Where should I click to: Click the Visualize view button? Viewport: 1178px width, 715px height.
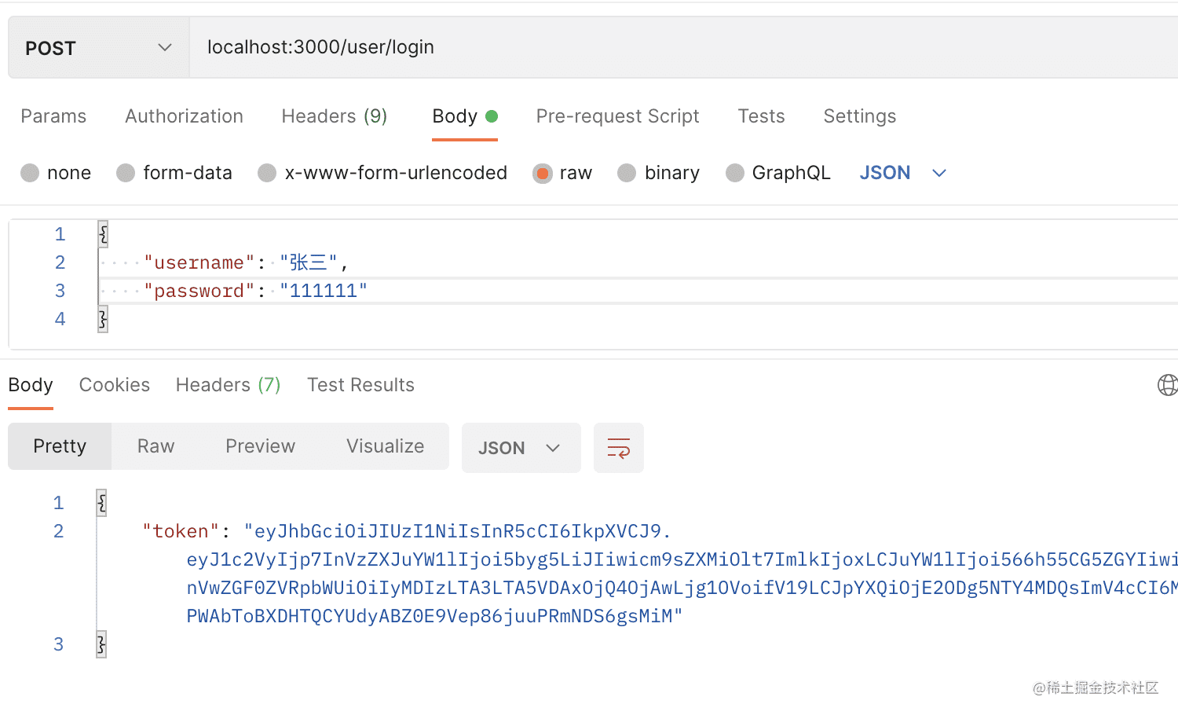click(385, 446)
